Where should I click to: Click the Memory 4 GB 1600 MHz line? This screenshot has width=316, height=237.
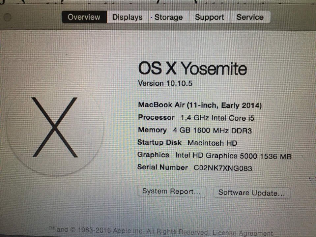pos(195,131)
